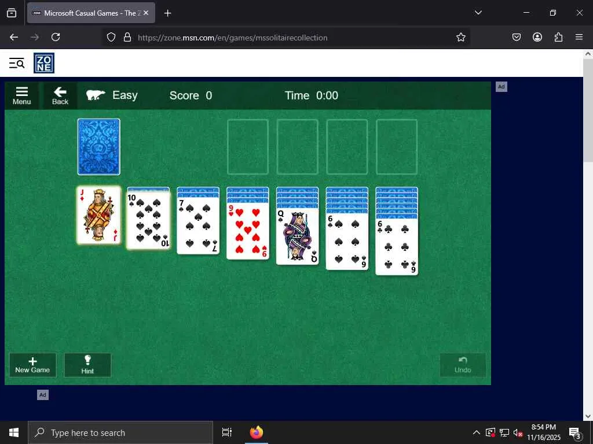593x444 pixels.
Task: Click the third empty foundation slot
Action: (347, 147)
